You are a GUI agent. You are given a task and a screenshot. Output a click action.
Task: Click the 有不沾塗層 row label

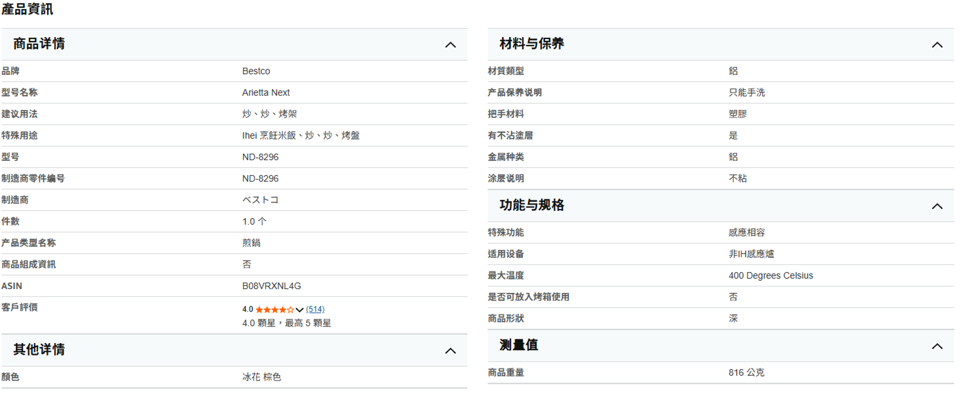[510, 135]
